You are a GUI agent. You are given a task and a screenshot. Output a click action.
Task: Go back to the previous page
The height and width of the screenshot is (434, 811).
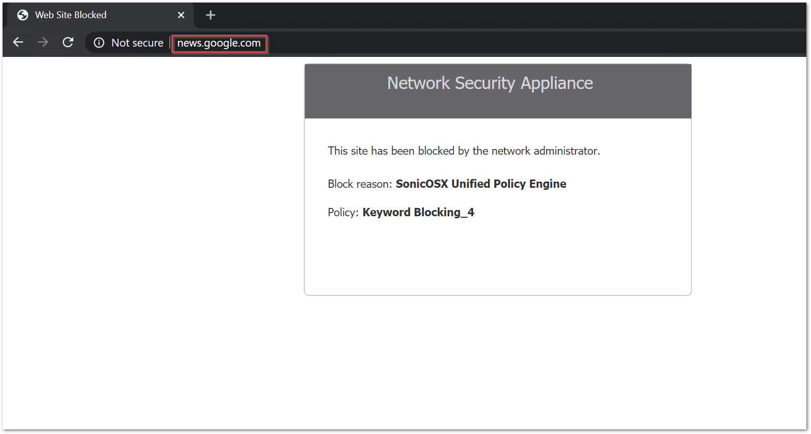pos(18,42)
